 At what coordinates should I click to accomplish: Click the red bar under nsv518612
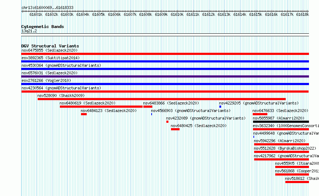(297, 182)
